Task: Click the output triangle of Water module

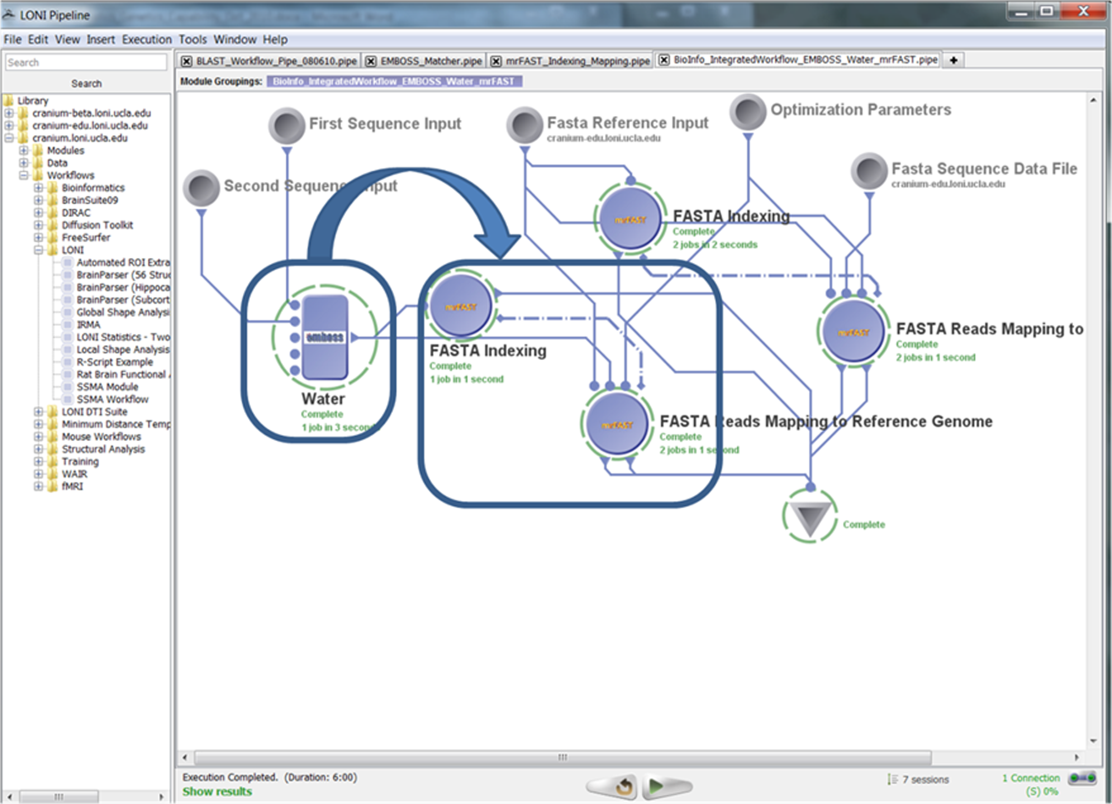Action: coord(354,337)
